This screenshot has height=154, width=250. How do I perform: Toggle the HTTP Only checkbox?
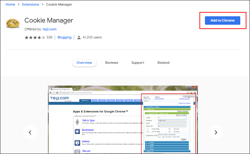click(x=148, y=131)
